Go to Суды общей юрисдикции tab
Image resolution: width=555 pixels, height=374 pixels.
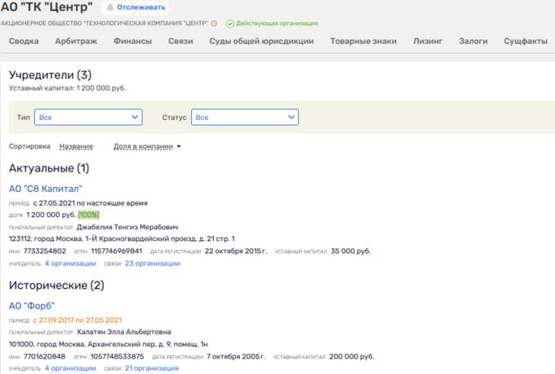261,41
